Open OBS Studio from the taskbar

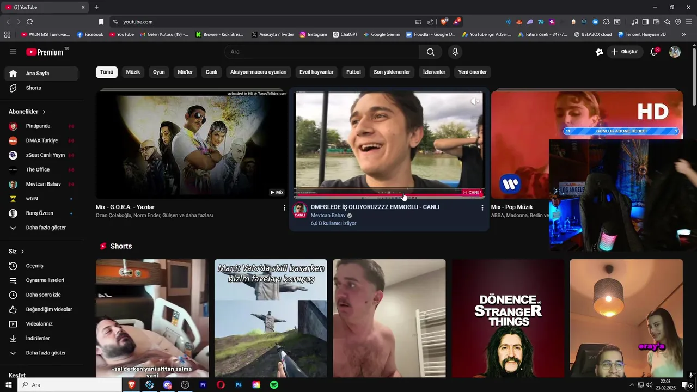(x=185, y=385)
